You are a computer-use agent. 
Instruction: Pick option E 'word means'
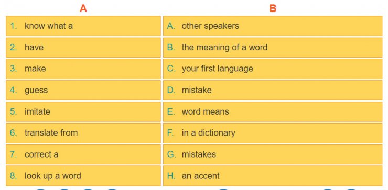tap(273, 111)
